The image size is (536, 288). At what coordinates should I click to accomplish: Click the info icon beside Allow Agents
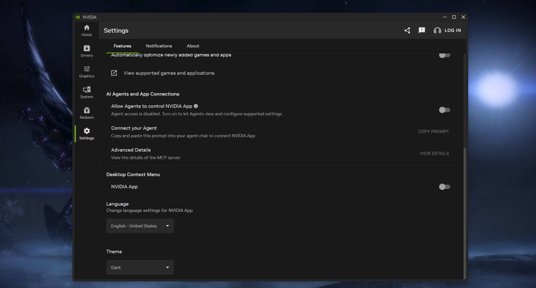[x=196, y=106]
